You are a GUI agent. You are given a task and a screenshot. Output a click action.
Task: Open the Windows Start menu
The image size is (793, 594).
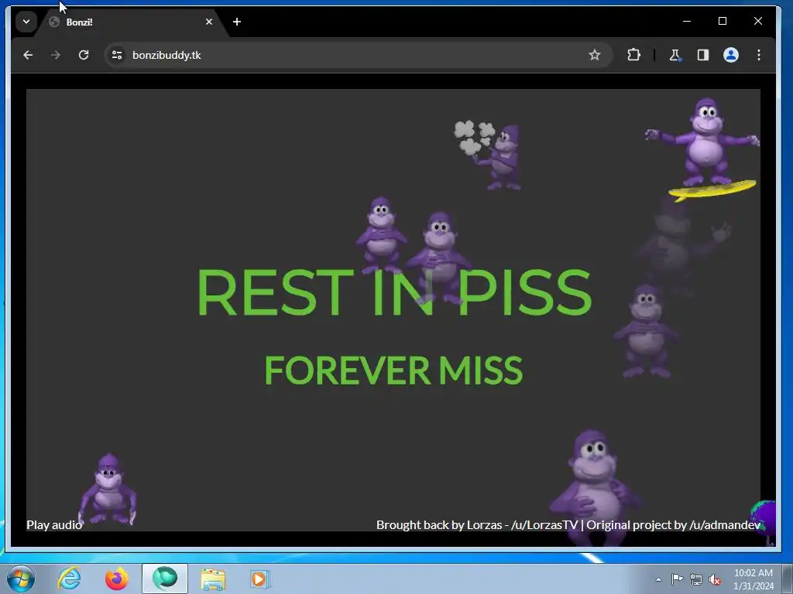pos(21,579)
